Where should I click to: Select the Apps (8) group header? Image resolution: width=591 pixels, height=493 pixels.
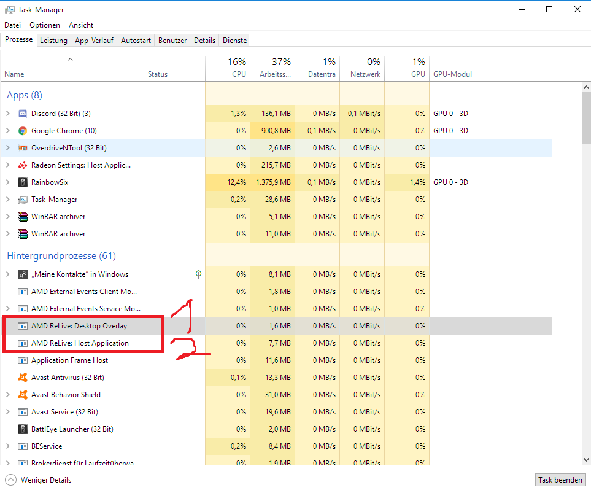pos(25,95)
